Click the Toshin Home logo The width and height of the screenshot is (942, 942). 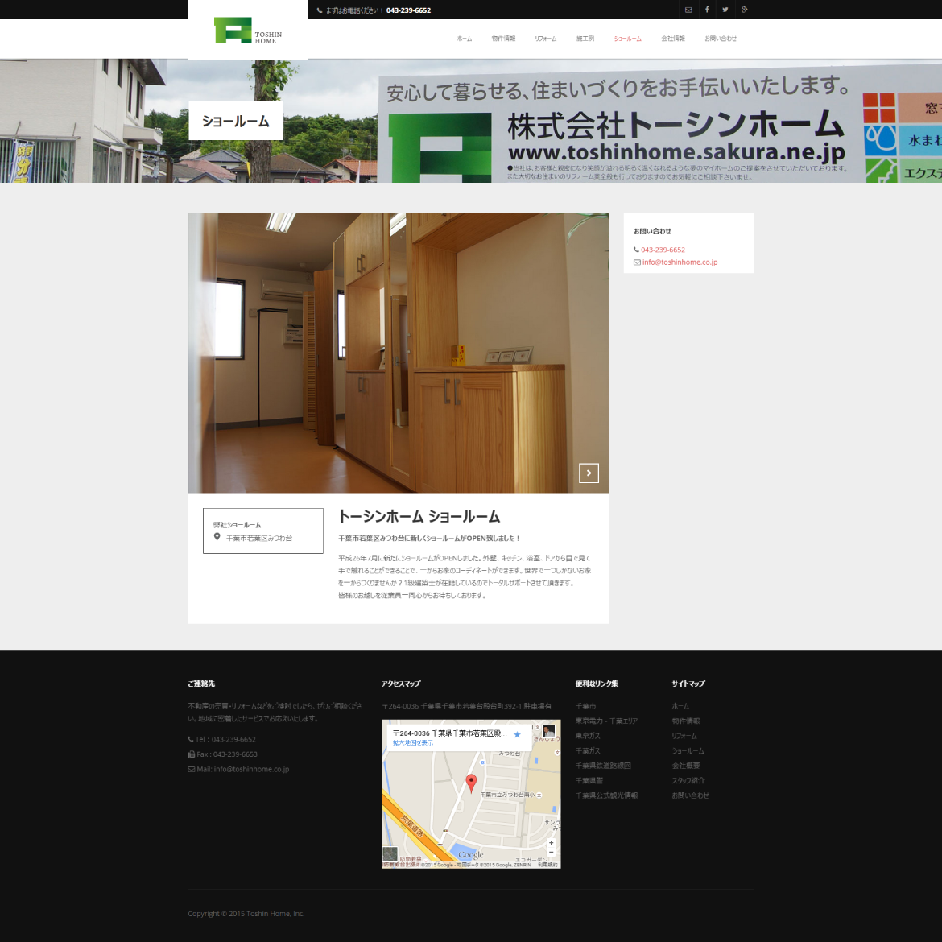tap(247, 30)
